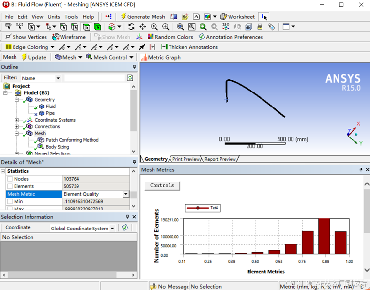Open the Help menu

88,17
